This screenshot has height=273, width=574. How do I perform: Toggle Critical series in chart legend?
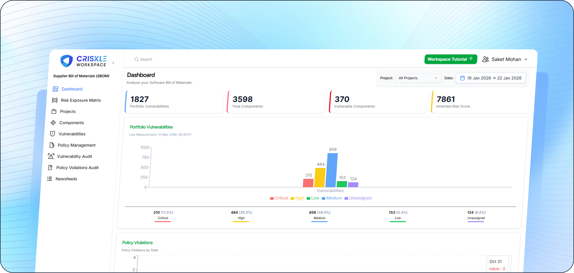coord(279,198)
